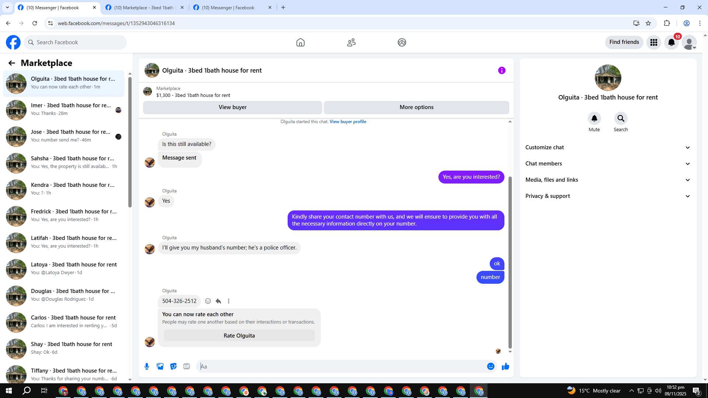Click the Find friends button

(x=624, y=42)
